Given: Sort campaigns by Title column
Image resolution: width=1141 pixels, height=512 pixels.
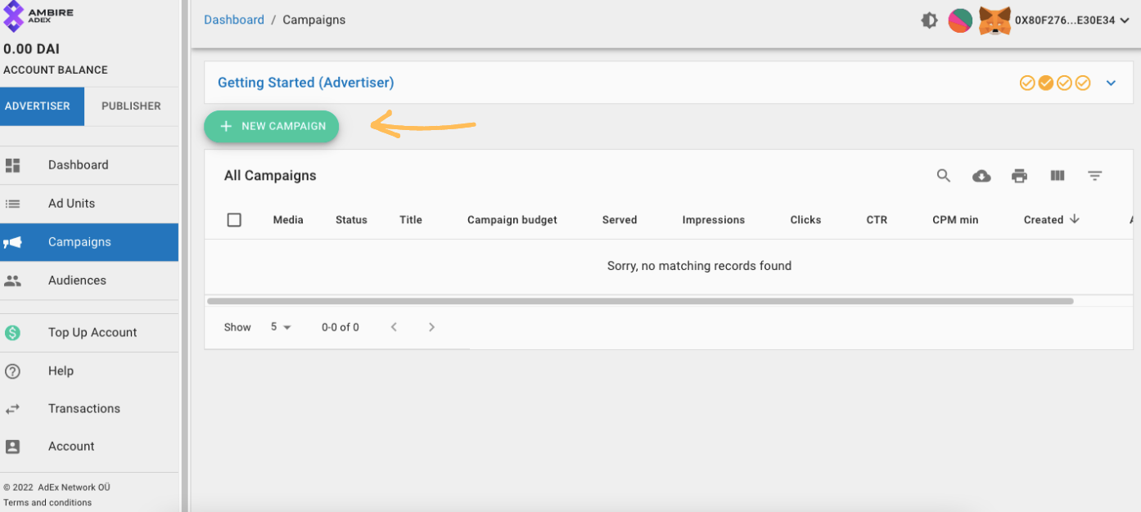Looking at the screenshot, I should click(x=411, y=220).
